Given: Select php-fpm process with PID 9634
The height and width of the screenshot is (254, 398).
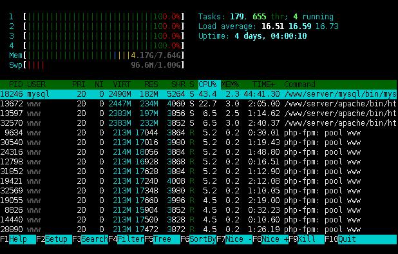Looking at the screenshot, I should (198, 133).
